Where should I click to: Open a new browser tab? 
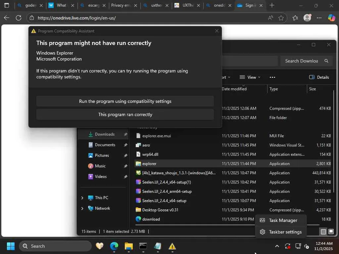[x=272, y=5]
